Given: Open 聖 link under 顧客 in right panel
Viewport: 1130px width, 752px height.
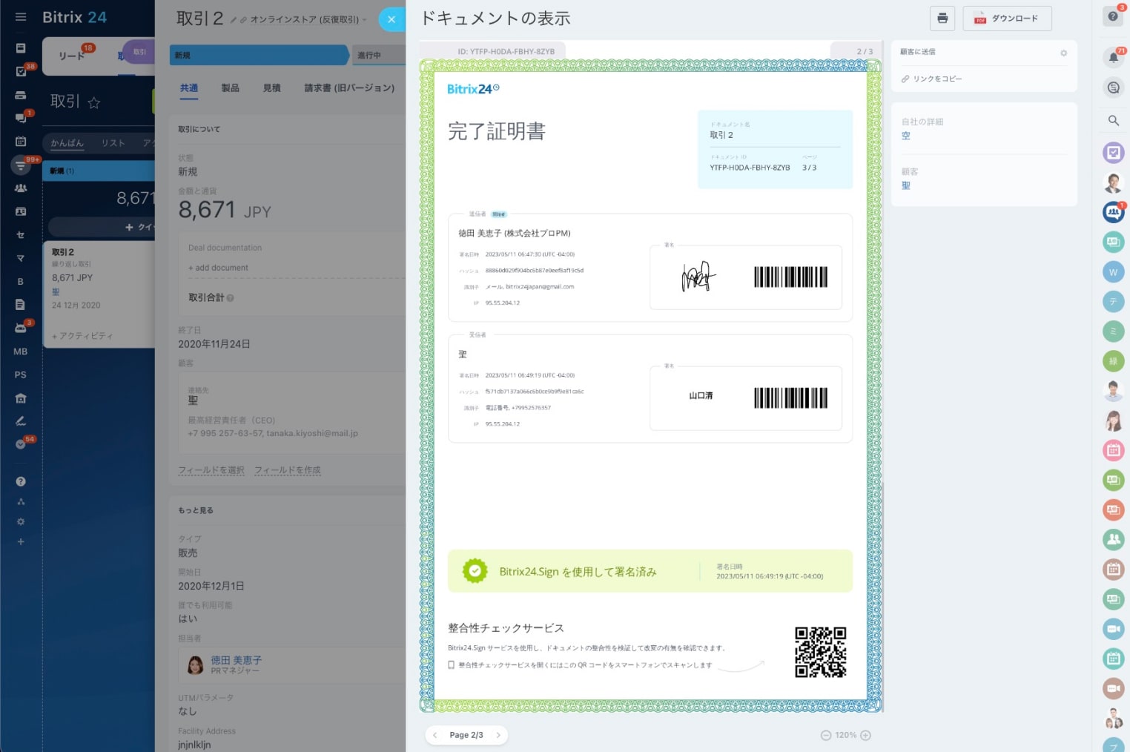Looking at the screenshot, I should tap(905, 185).
